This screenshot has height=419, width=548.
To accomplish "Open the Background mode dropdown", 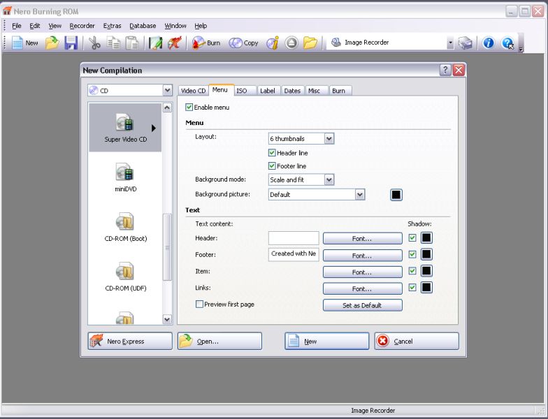I will [329, 180].
